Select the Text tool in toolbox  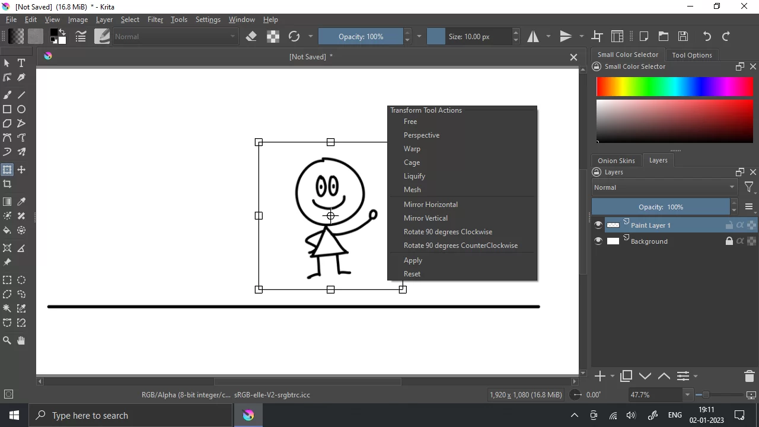click(x=21, y=63)
